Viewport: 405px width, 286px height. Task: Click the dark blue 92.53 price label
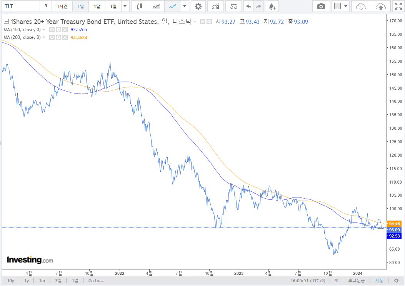(x=394, y=236)
